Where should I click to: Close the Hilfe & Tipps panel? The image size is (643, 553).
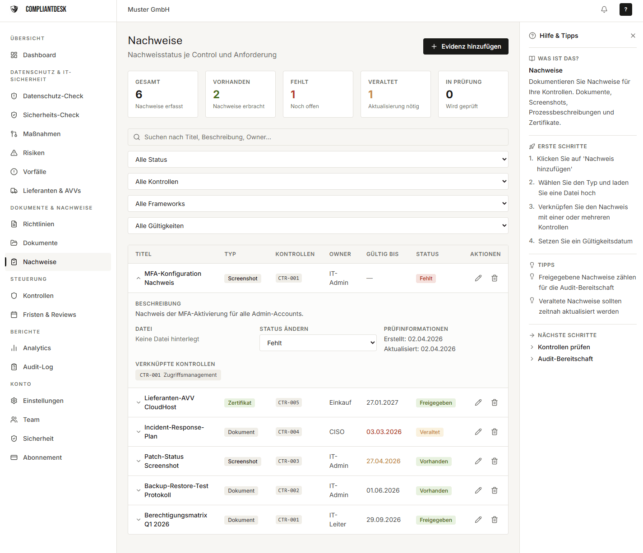[x=633, y=36]
